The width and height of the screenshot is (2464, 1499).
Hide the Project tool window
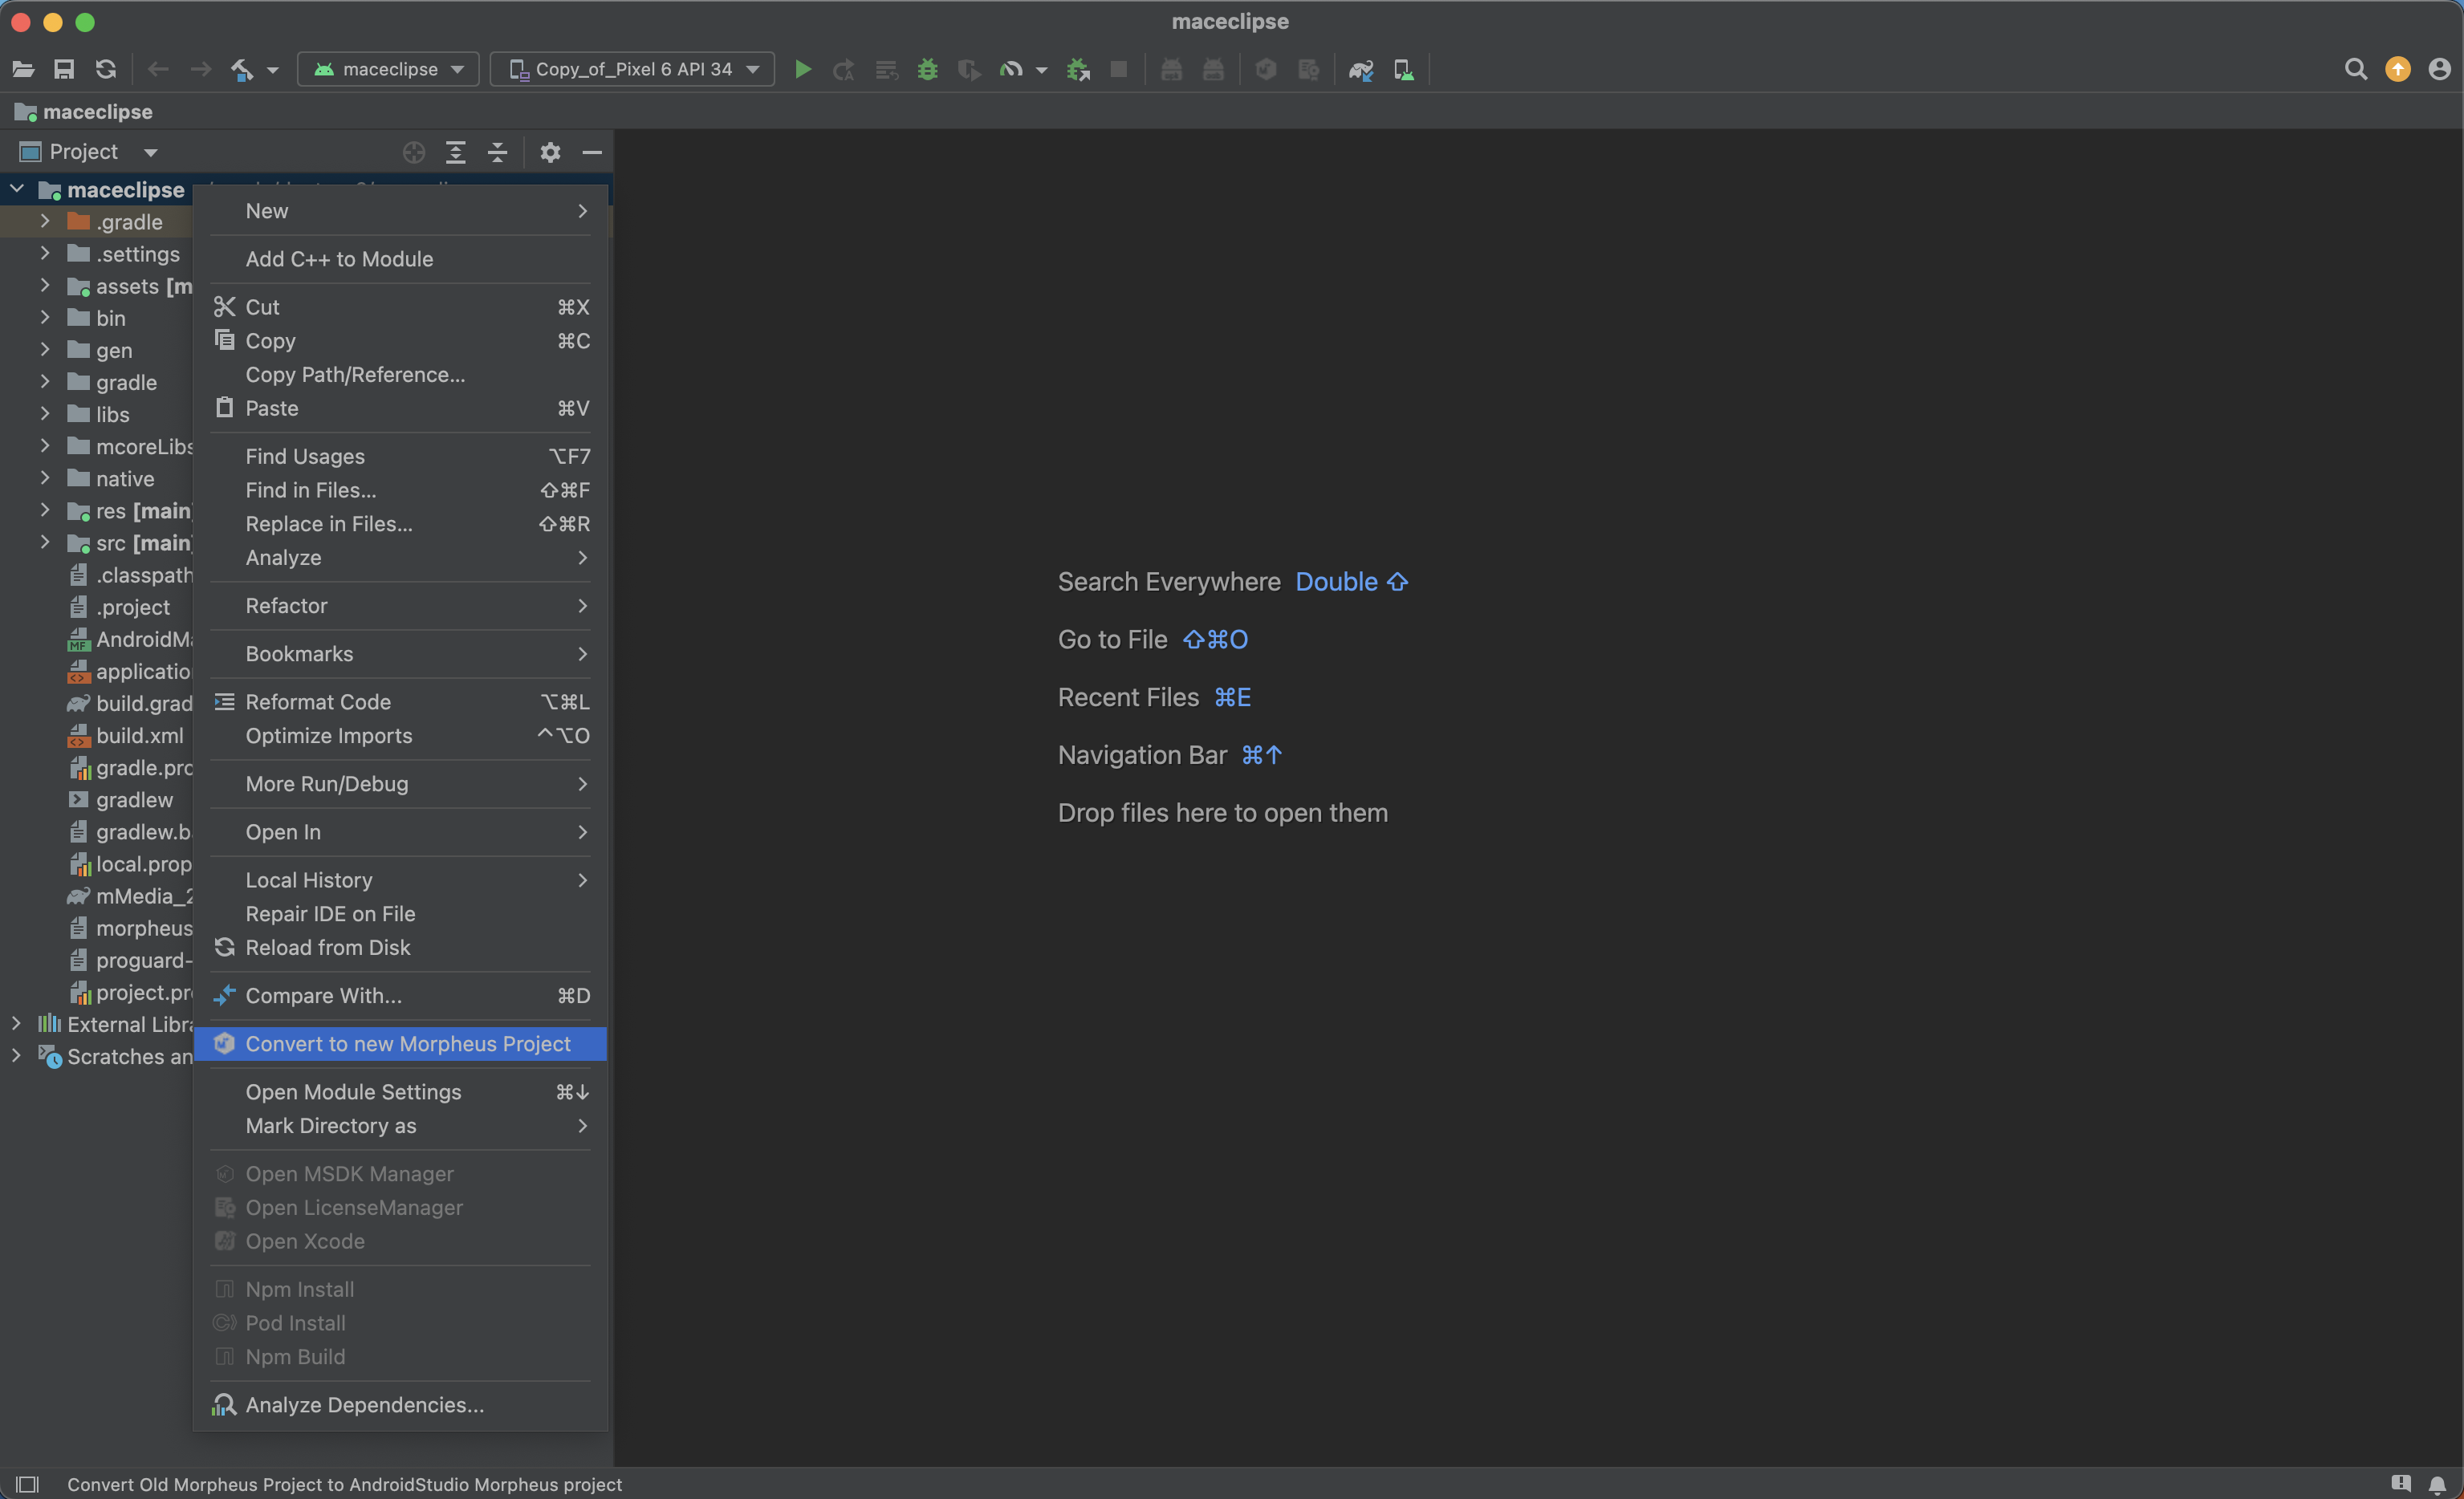[x=592, y=152]
